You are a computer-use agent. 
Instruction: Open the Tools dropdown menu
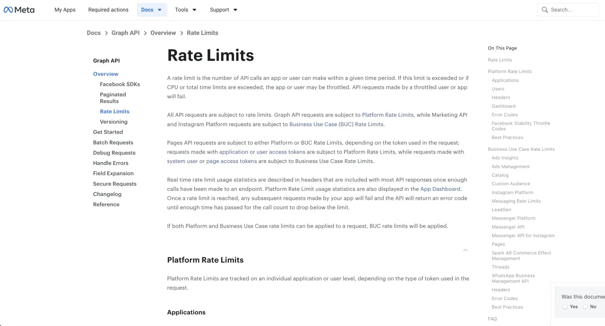coord(186,9)
